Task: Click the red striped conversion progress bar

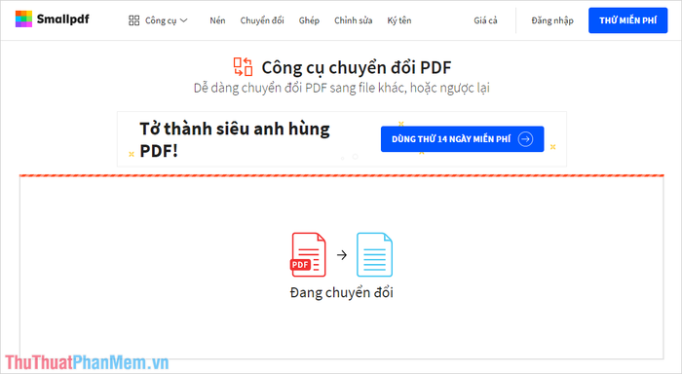Action: click(x=341, y=175)
